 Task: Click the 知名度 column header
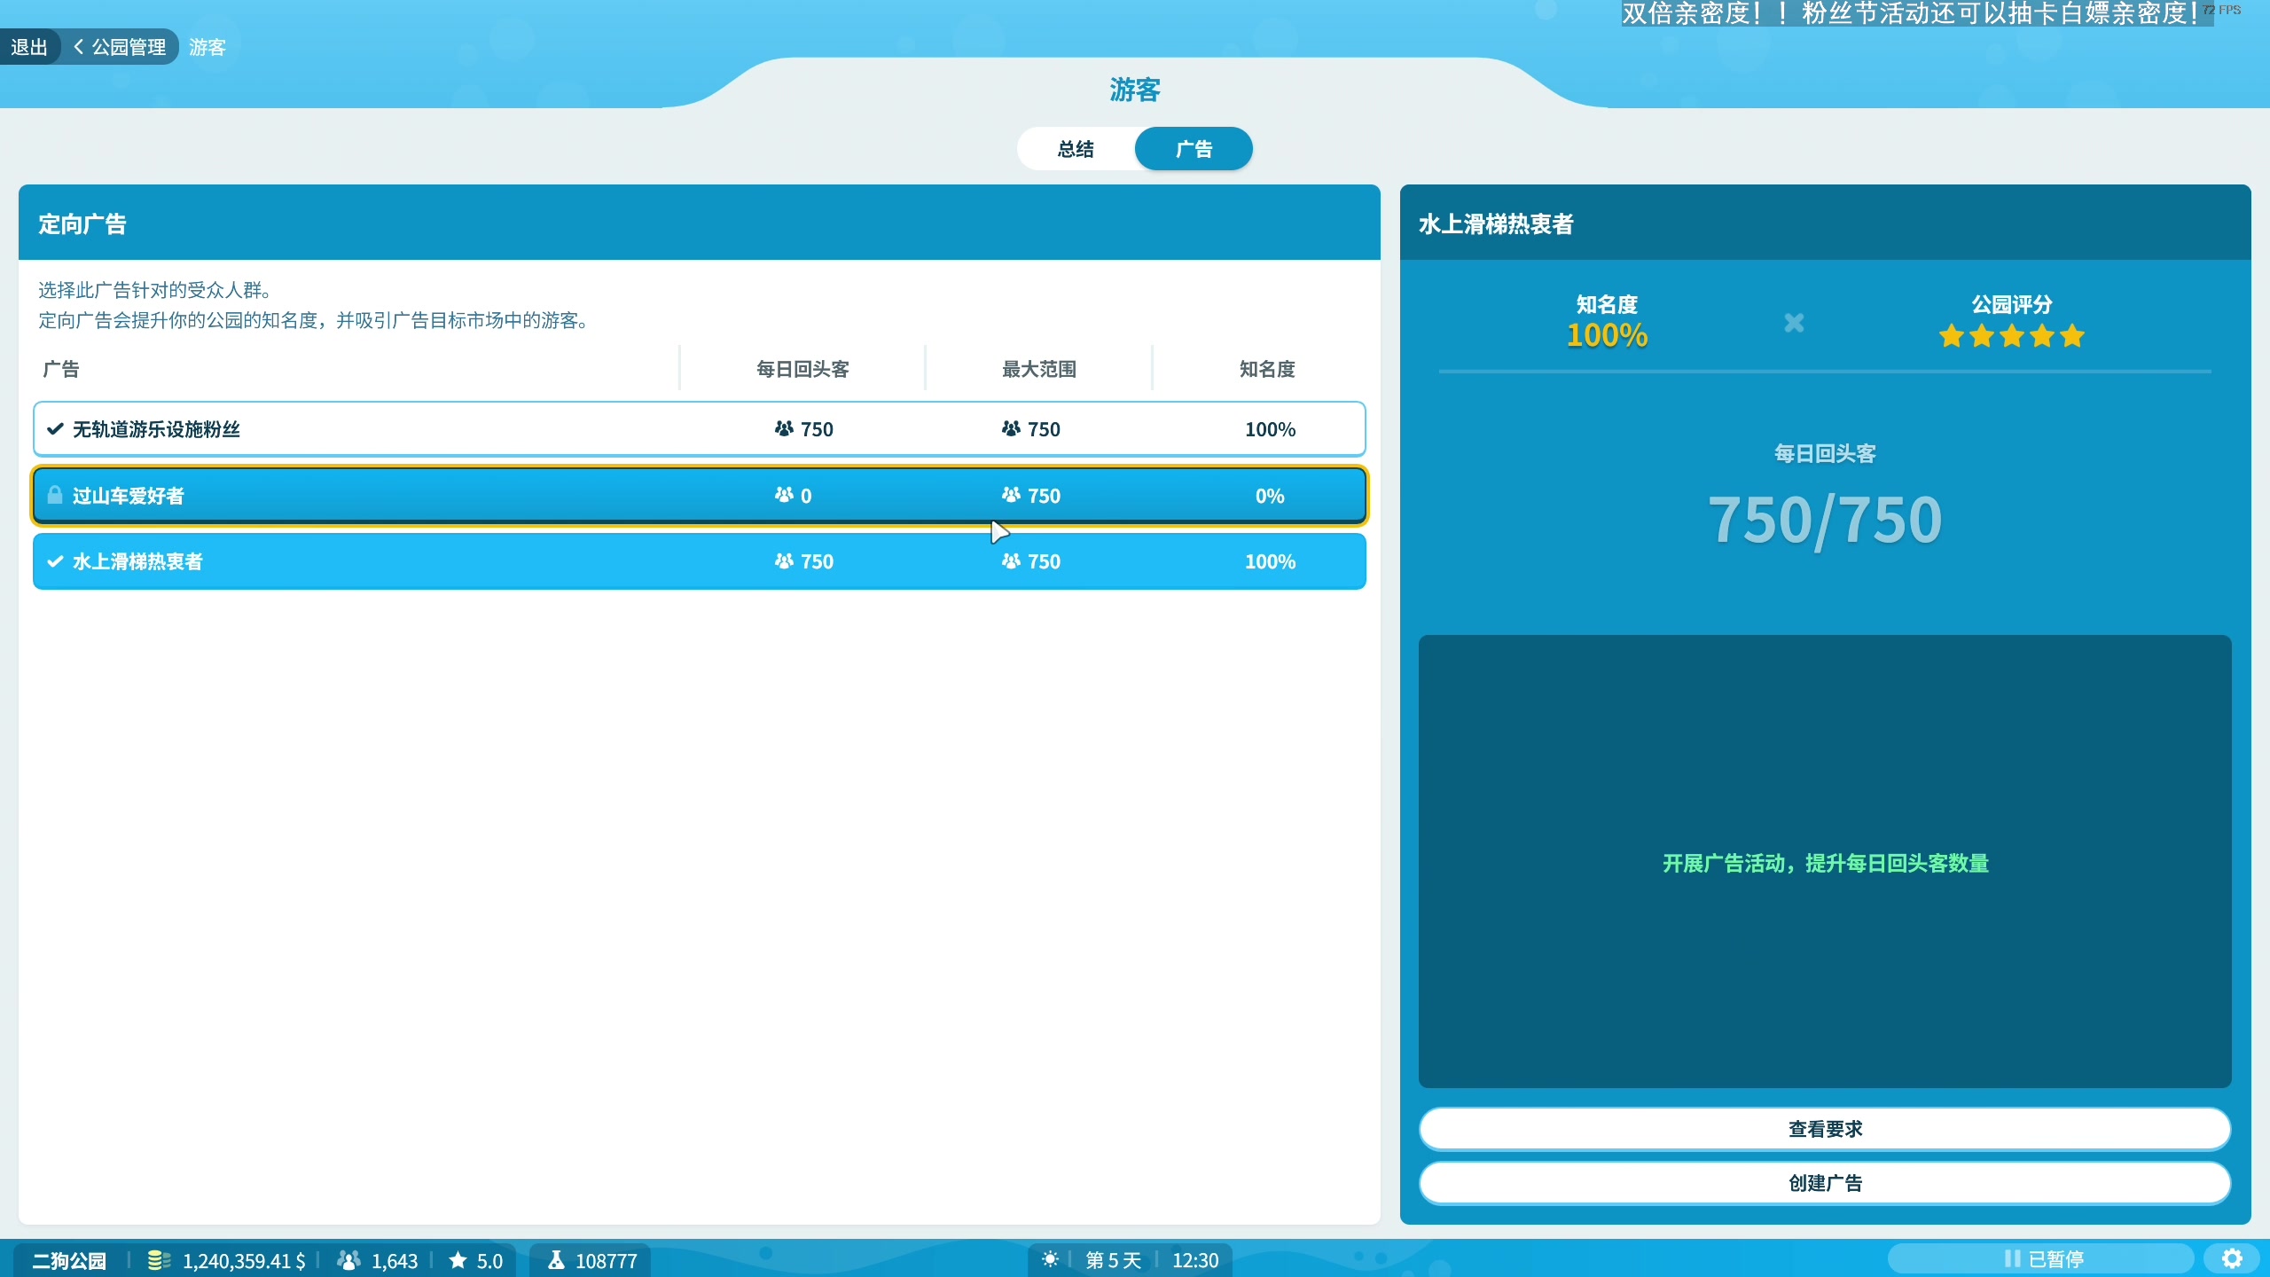click(1267, 369)
